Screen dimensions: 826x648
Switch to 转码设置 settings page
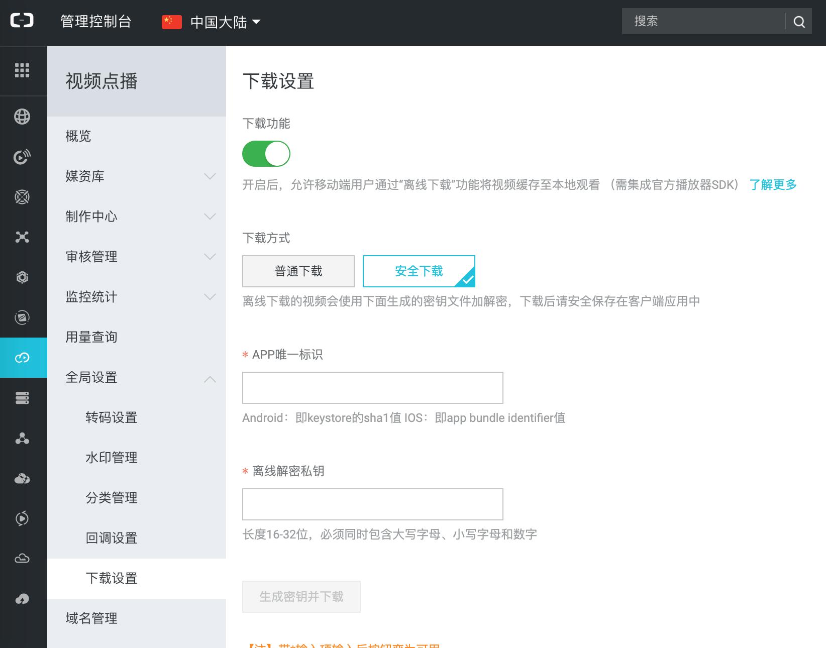click(112, 417)
